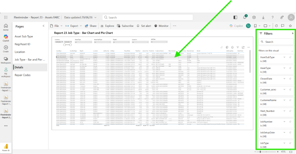Open the Location slicer dropdown

(x=140, y=42)
